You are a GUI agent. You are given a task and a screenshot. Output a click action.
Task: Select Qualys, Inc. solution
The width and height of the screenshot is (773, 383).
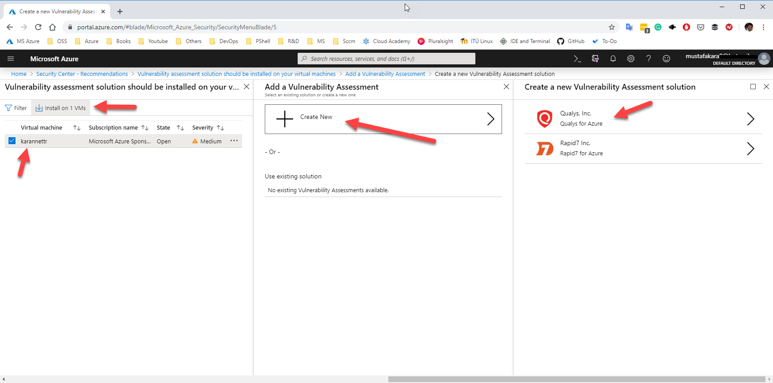click(643, 118)
